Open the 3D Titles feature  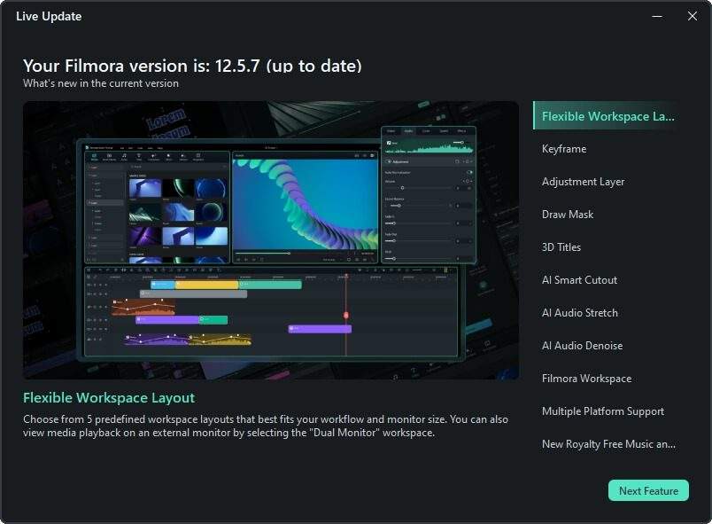[x=561, y=247]
